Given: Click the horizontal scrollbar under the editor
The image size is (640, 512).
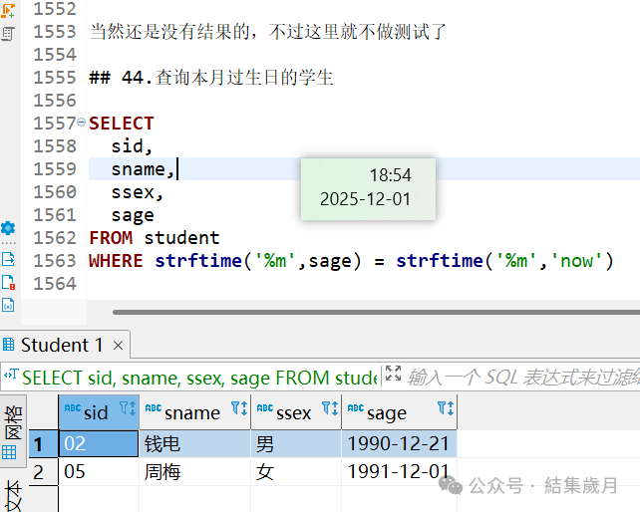Looking at the screenshot, I should (x=376, y=312).
